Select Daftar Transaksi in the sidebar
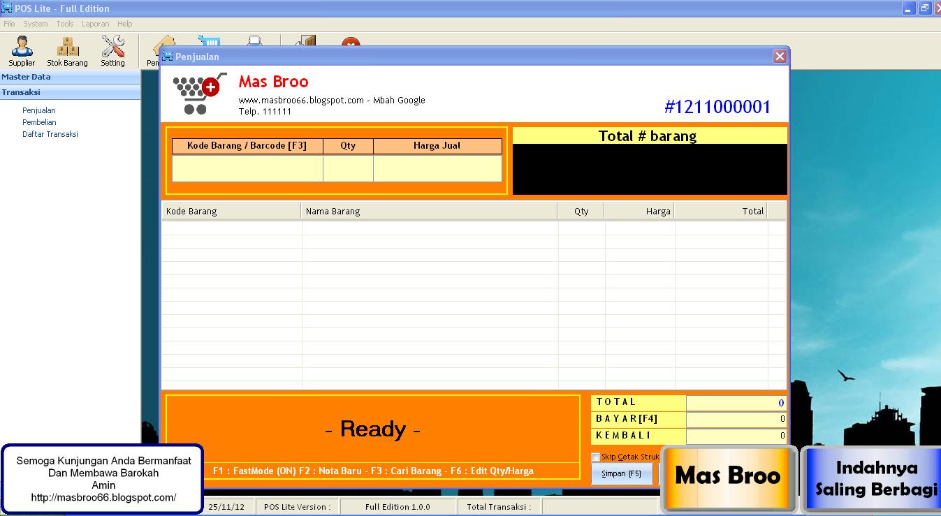The image size is (941, 516). [50, 134]
